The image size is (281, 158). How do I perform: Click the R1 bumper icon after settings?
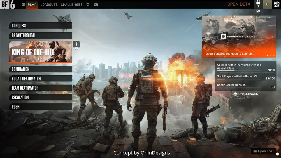96,4
